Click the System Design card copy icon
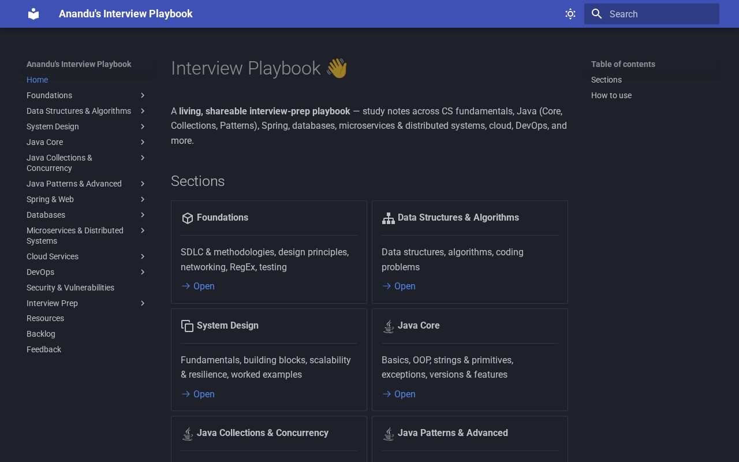This screenshot has height=462, width=739. point(187,326)
